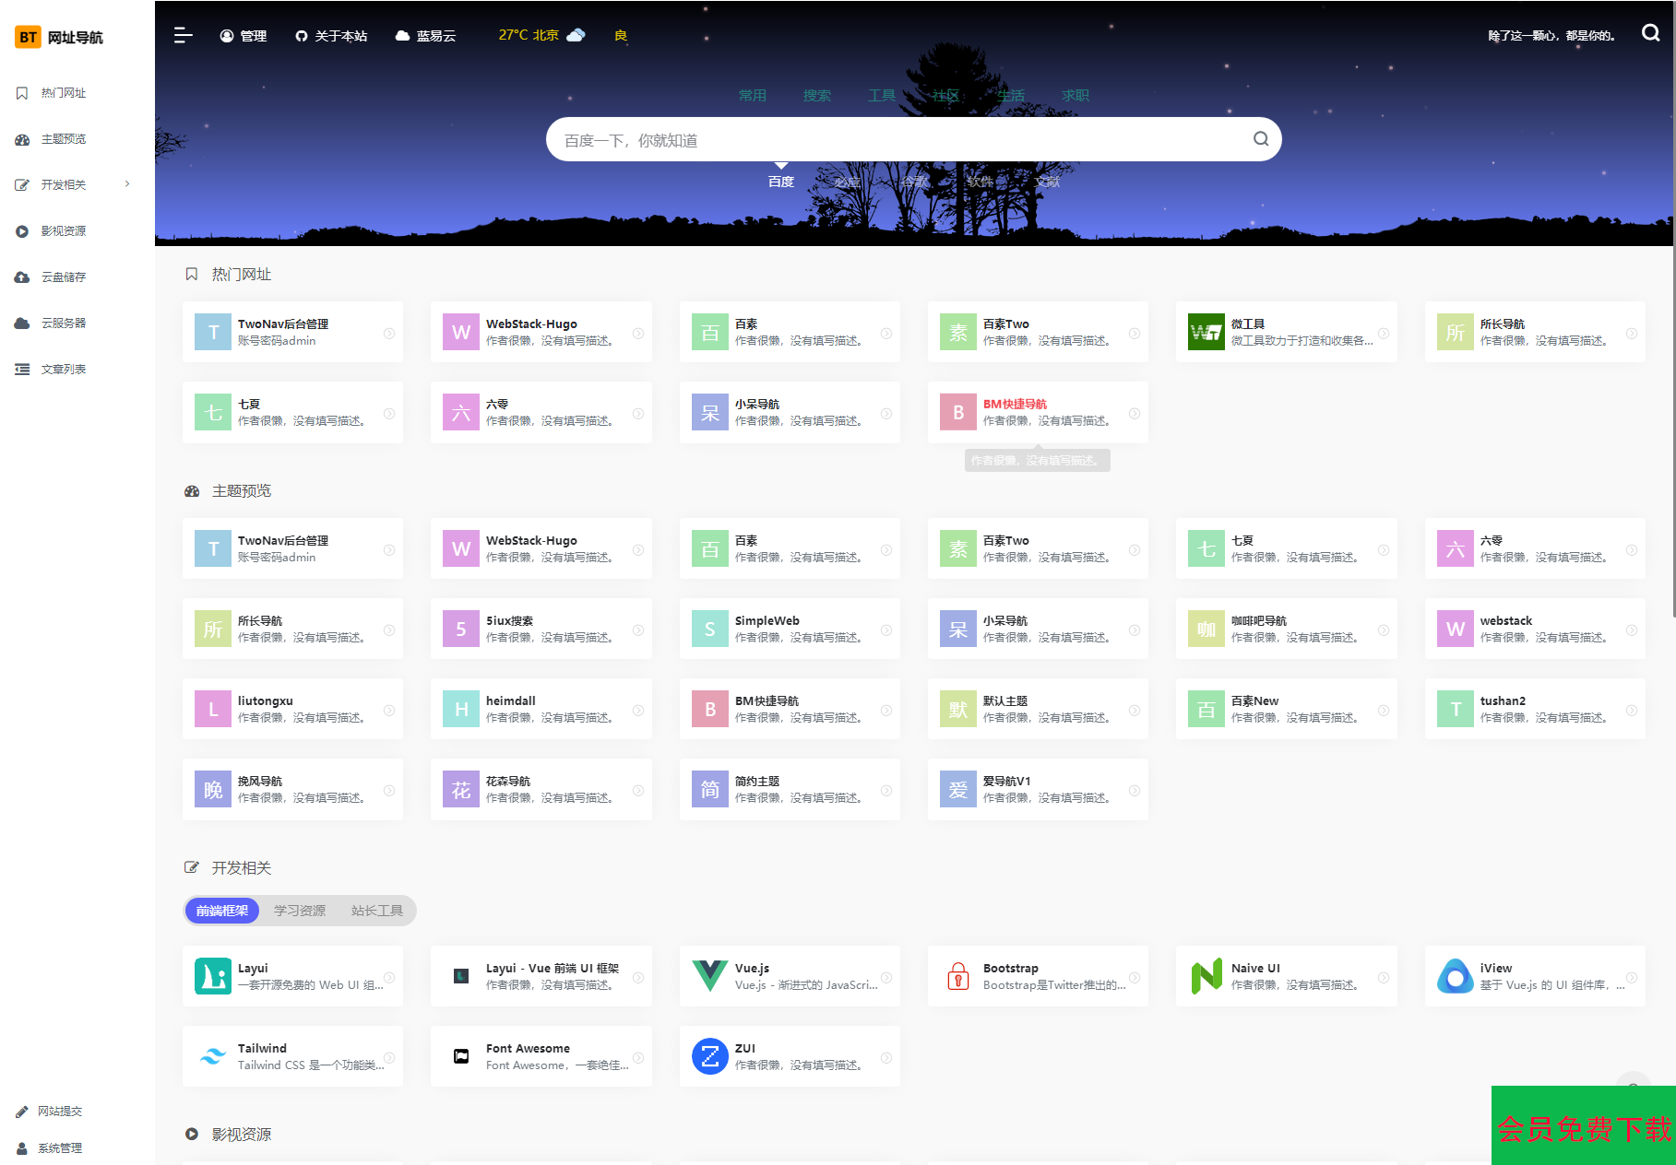Click the Tailwind wave logo icon
This screenshot has height=1165, width=1676.
click(x=213, y=1056)
